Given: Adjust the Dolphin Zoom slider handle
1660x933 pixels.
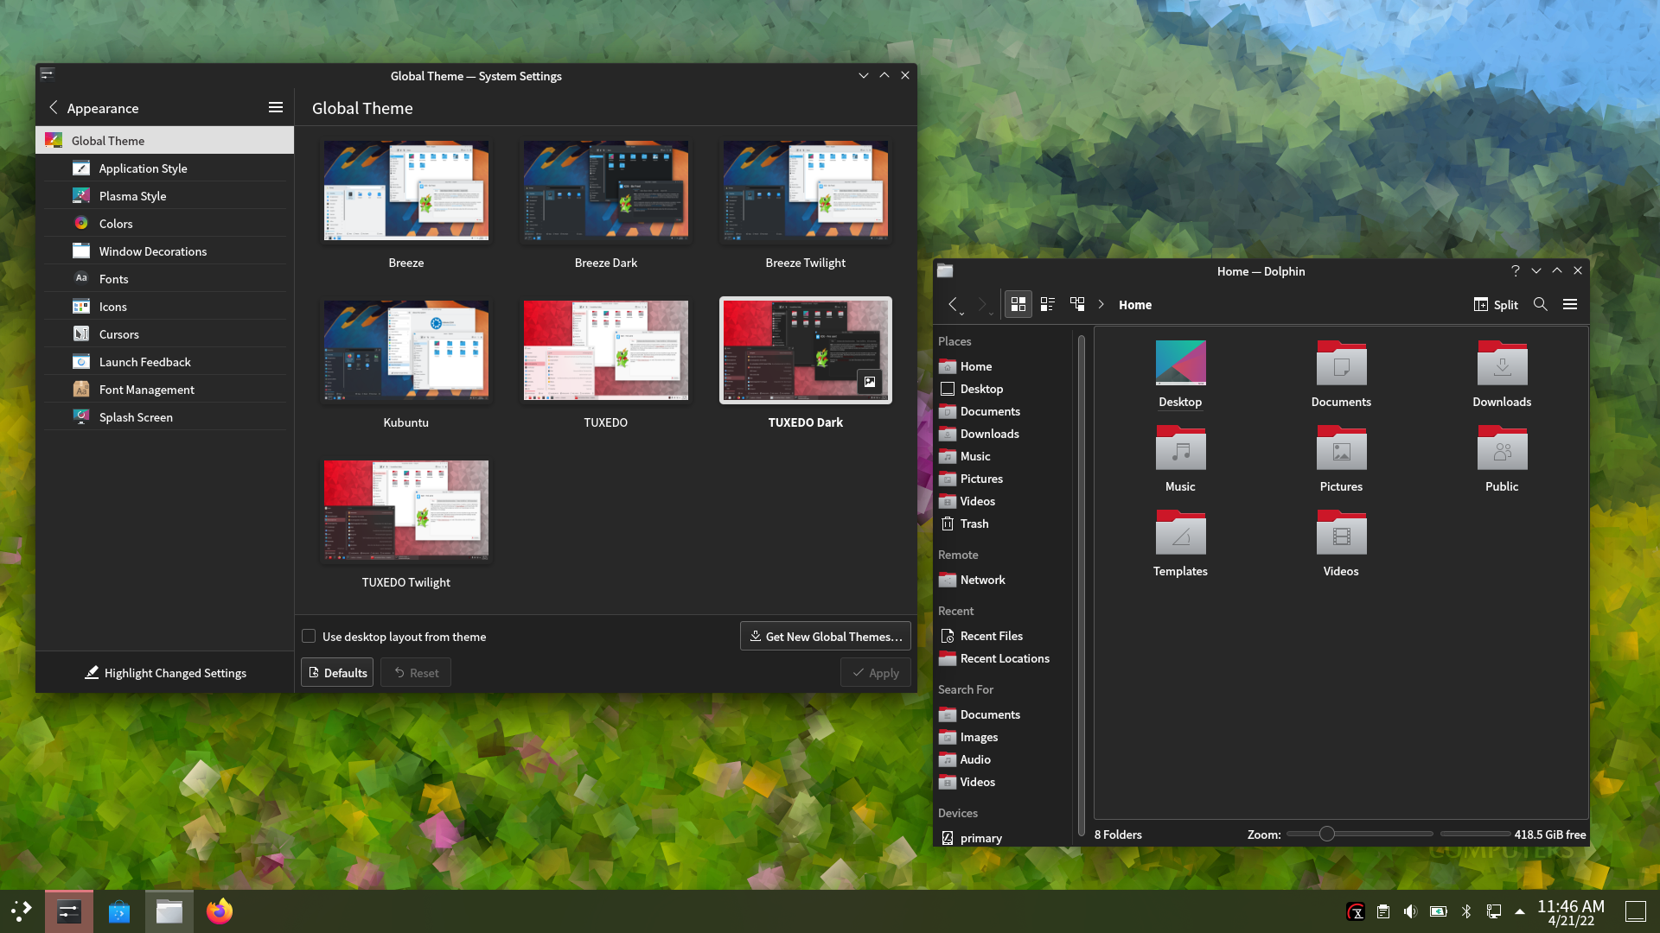Looking at the screenshot, I should [1327, 834].
